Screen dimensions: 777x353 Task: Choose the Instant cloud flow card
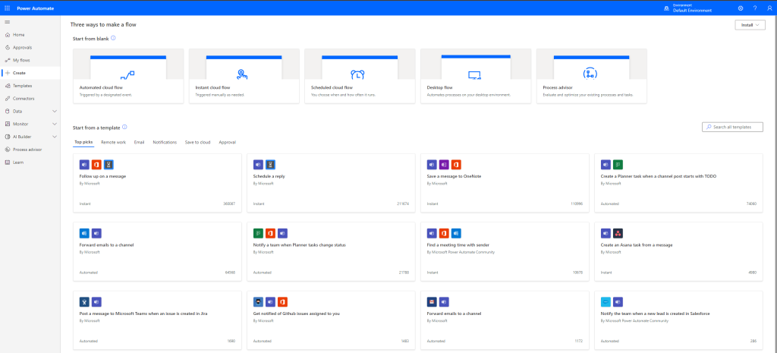(244, 76)
